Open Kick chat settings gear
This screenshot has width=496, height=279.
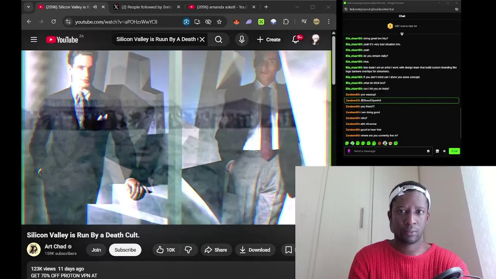(444, 151)
